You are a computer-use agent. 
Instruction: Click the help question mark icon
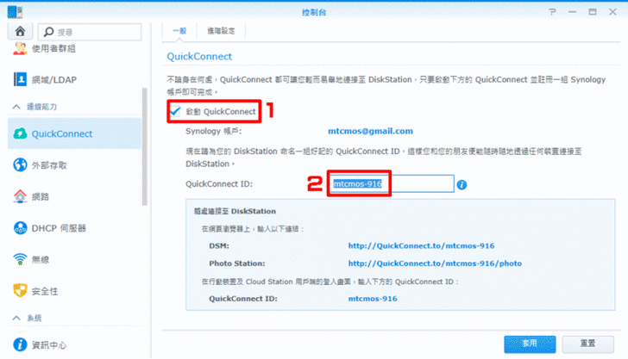[x=553, y=12]
